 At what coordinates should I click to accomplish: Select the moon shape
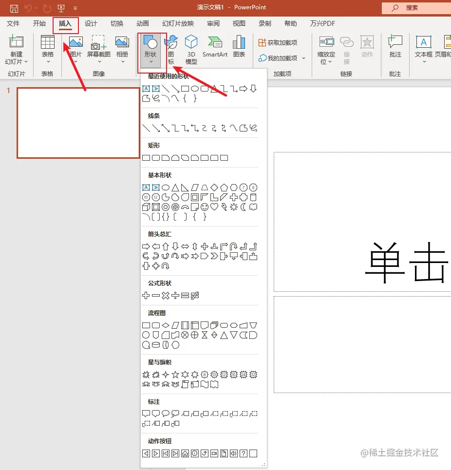coord(244,207)
